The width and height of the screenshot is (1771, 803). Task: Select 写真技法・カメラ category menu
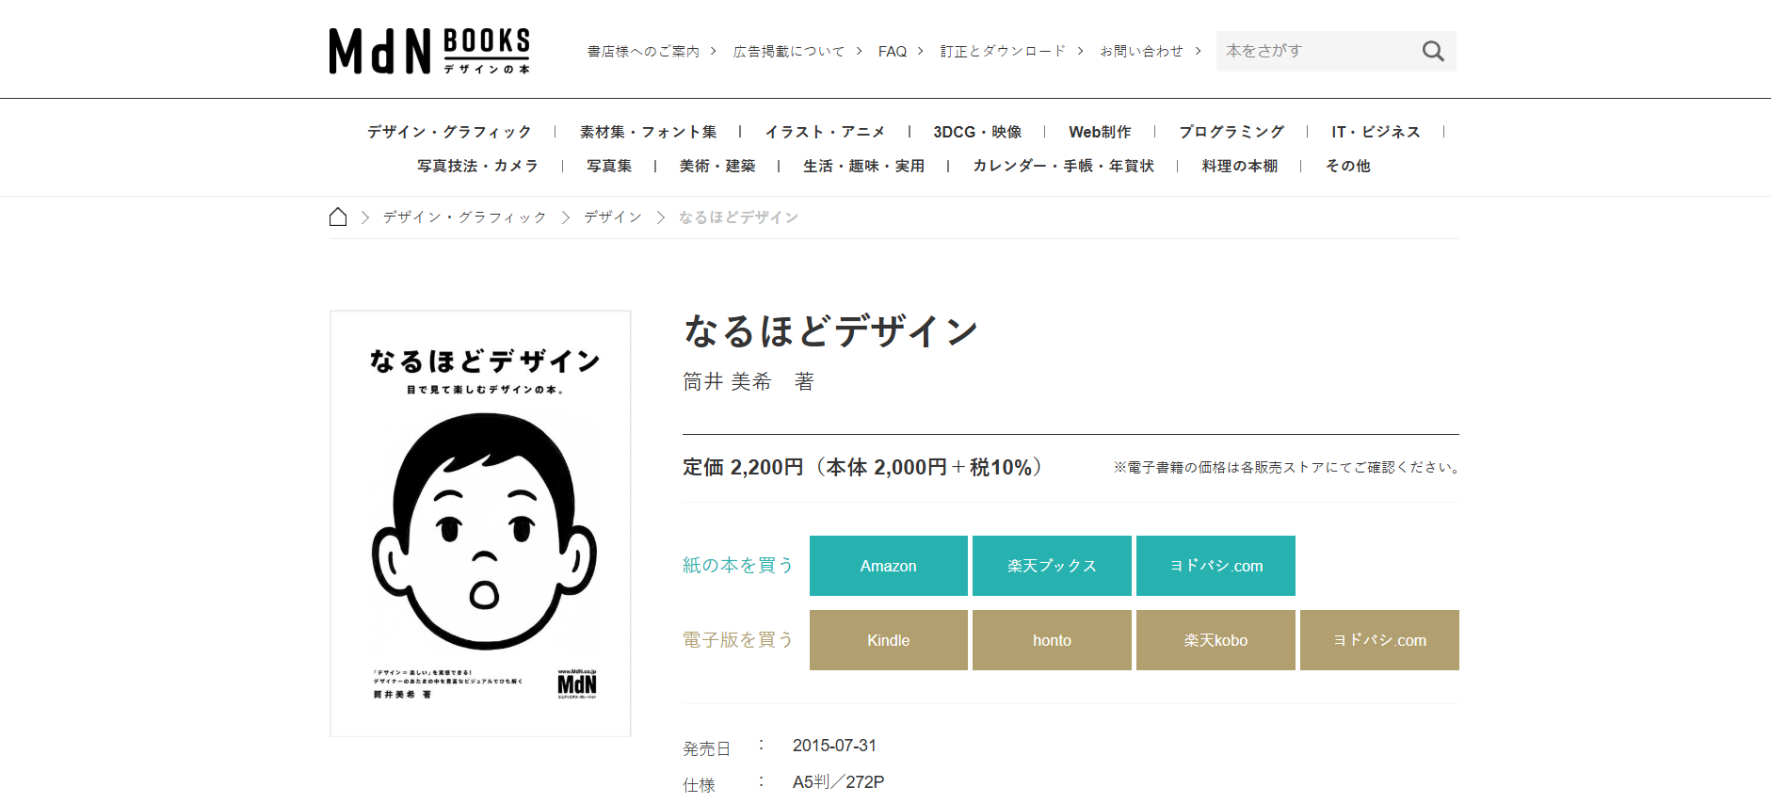click(477, 166)
